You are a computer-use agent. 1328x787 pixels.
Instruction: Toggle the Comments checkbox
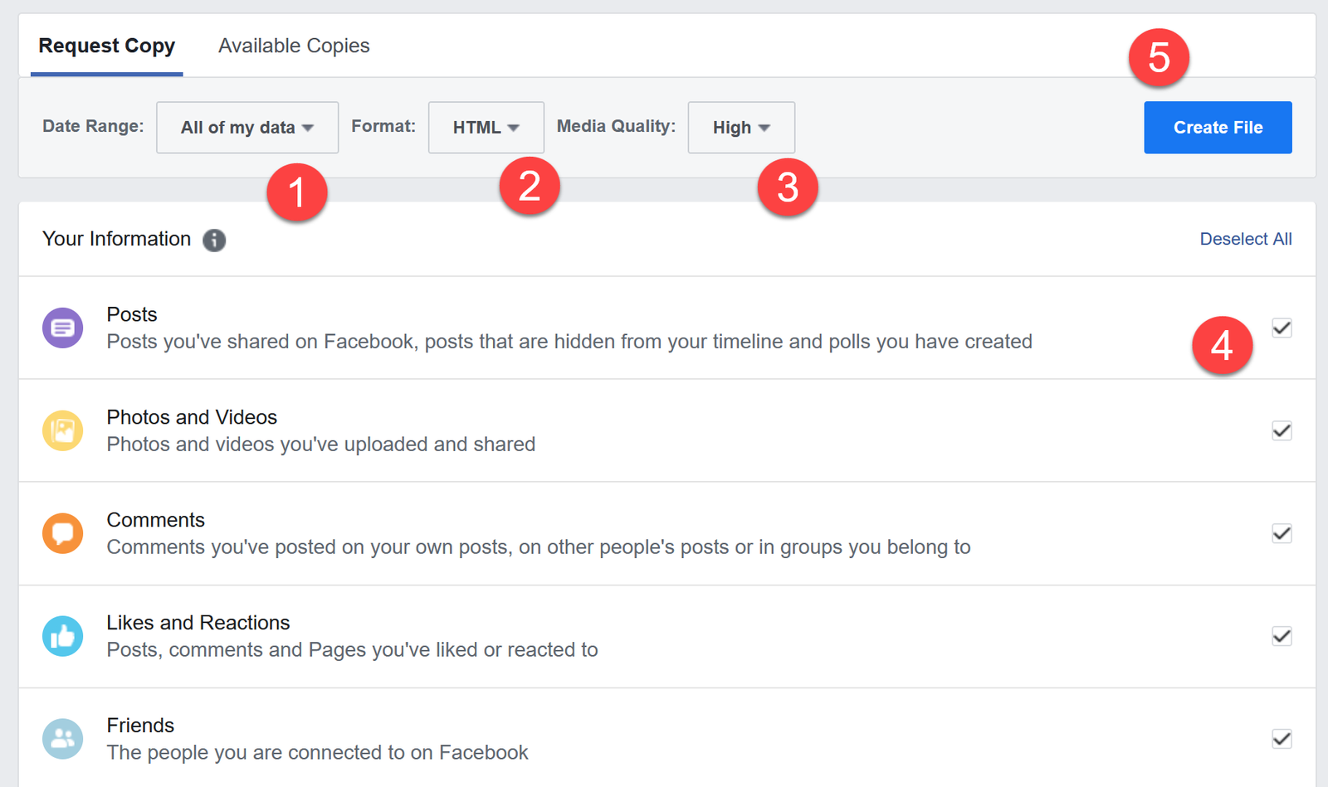pyautogui.click(x=1281, y=533)
